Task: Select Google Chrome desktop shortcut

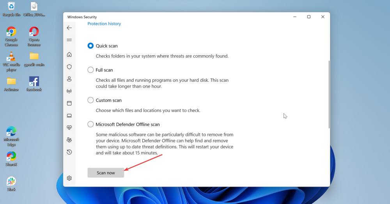Action: click(x=11, y=37)
